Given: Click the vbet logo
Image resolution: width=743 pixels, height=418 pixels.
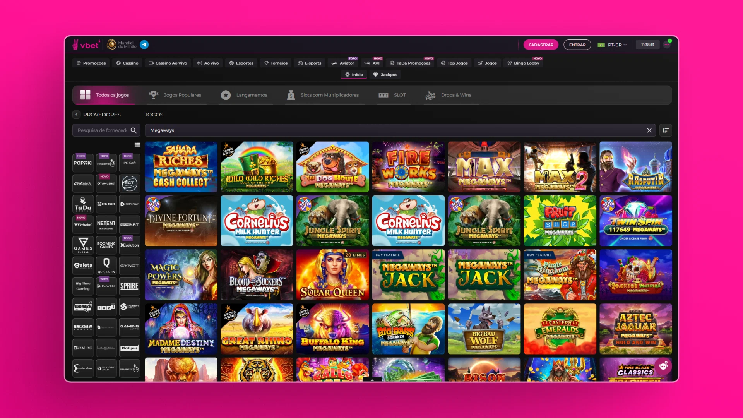Looking at the screenshot, I should 86,45.
